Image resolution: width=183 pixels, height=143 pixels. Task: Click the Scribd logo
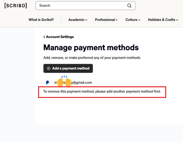point(16,5)
